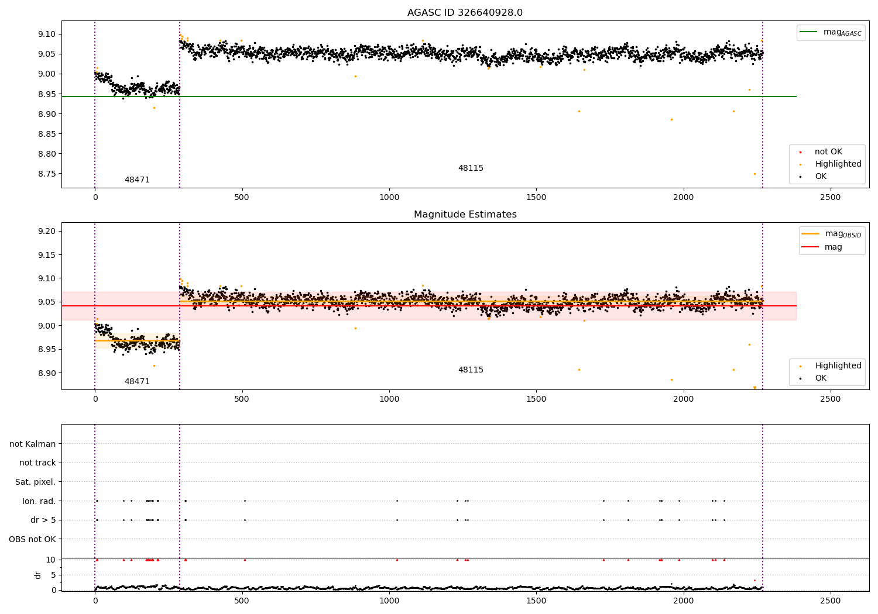Click the 48115 obsid label in top plot
This screenshot has width=878, height=614.
pyautogui.click(x=471, y=168)
